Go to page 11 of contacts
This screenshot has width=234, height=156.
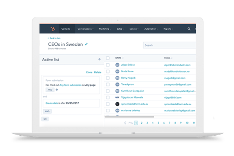click(x=194, y=123)
